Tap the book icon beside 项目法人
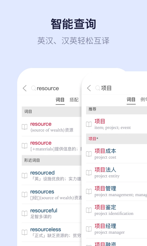147x246 pixels. tap(89, 173)
